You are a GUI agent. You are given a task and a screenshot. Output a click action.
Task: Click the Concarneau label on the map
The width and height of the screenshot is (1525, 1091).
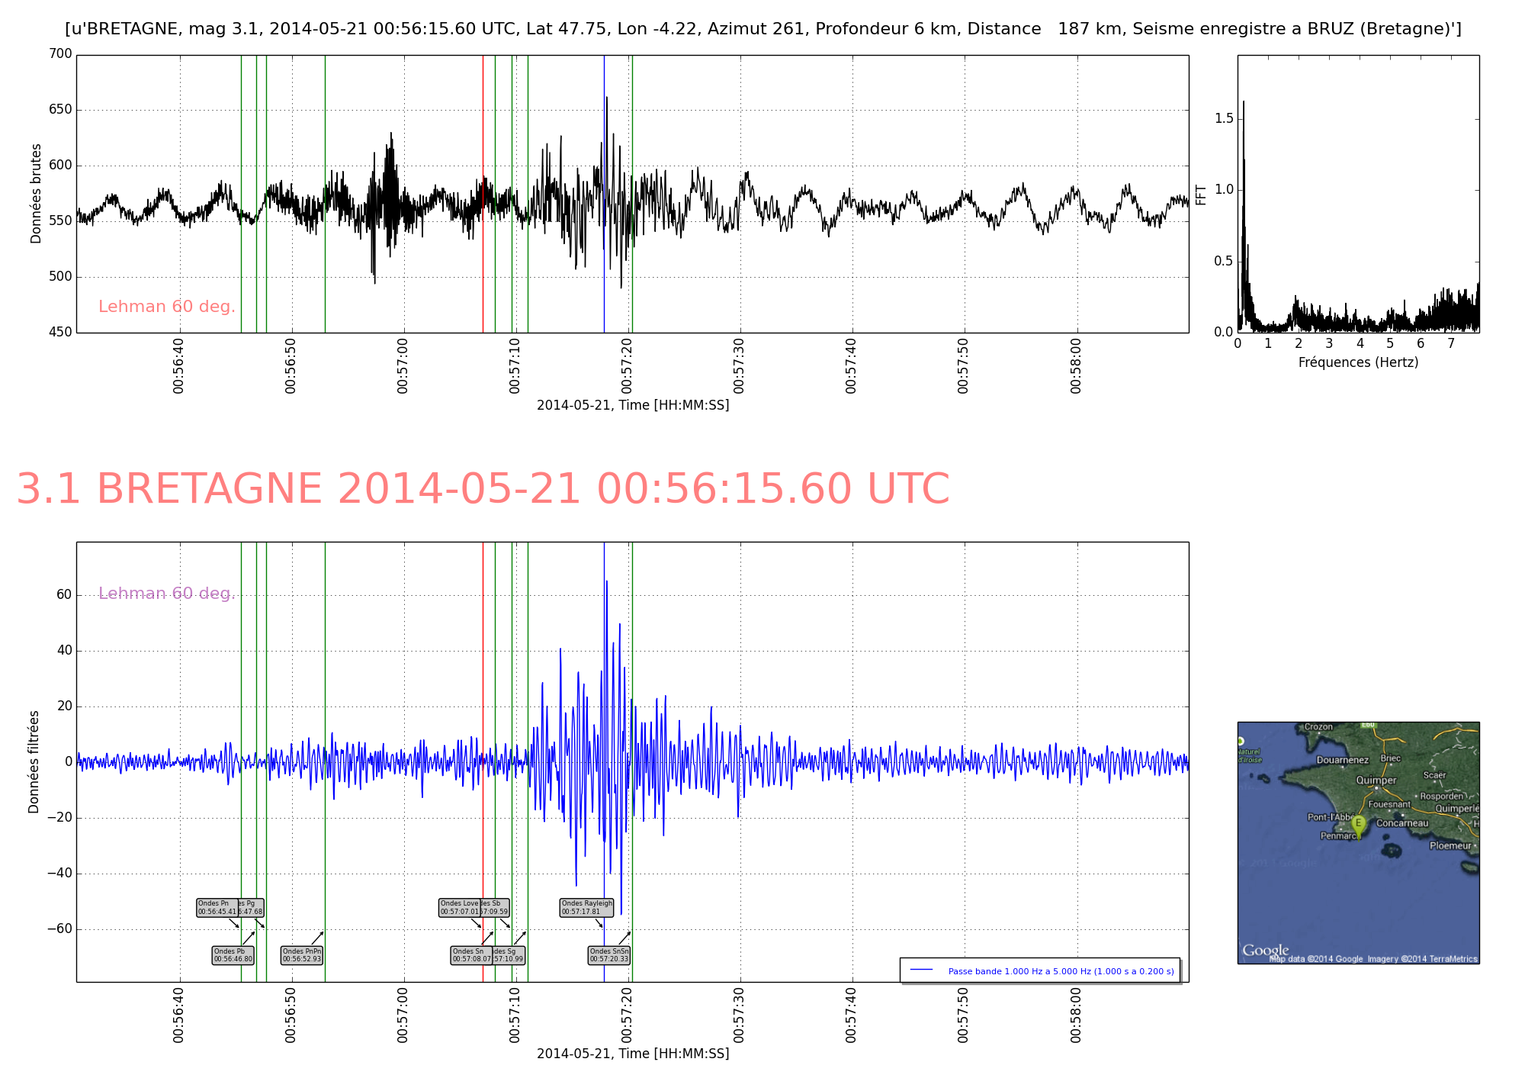pos(1401,823)
